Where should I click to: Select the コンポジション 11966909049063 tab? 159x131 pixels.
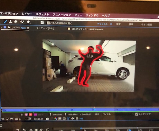tap(87, 29)
